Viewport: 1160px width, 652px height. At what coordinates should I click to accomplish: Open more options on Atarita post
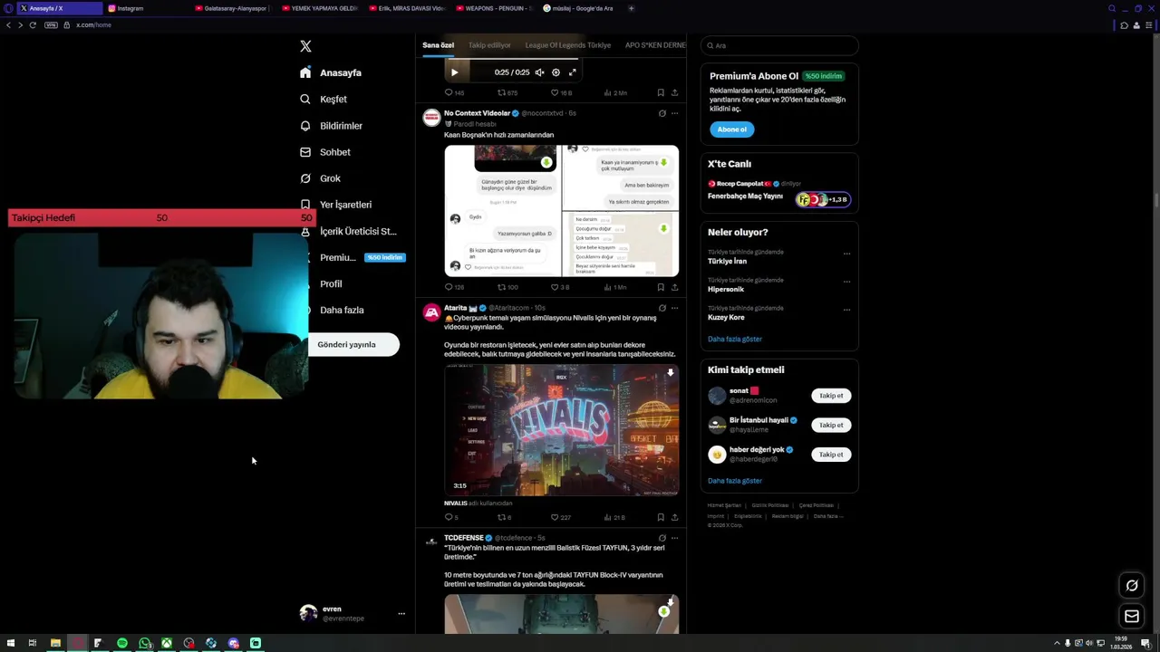point(674,308)
